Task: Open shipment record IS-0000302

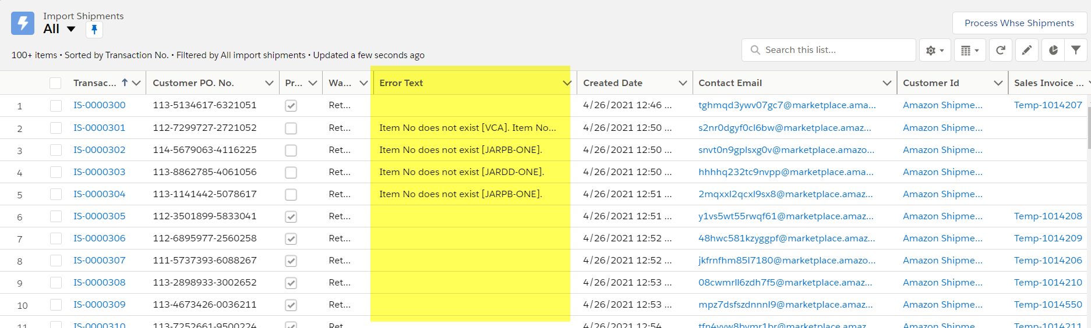Action: (100, 150)
